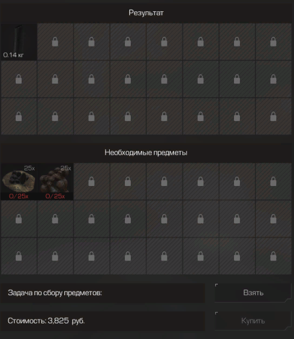
Task: Click the Взять button
Action: (x=253, y=293)
